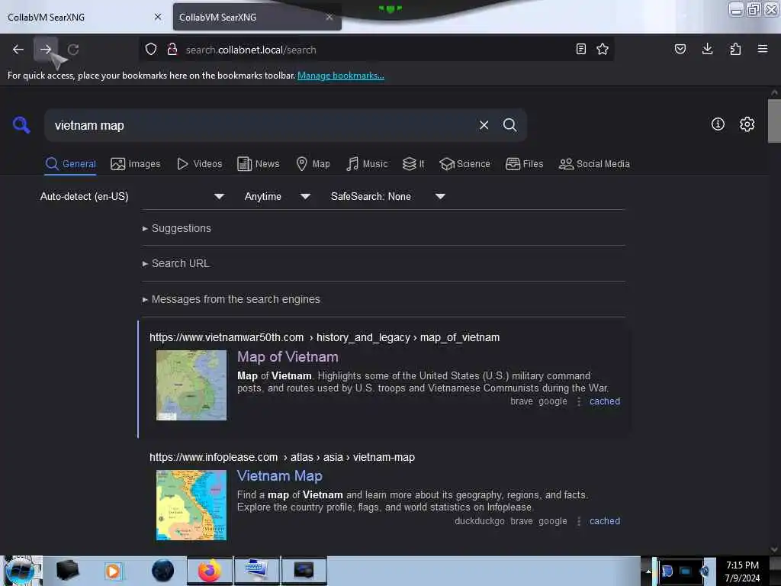
Task: Open the Extensions puzzle icon
Action: [x=735, y=49]
